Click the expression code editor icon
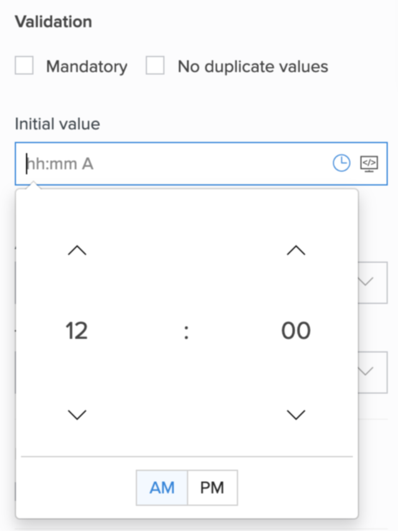398x531 pixels. [x=369, y=163]
